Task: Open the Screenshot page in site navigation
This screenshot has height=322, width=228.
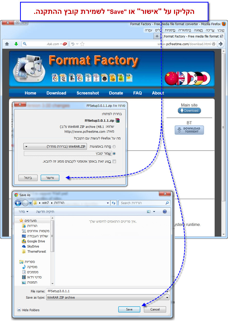Action: click(88, 93)
